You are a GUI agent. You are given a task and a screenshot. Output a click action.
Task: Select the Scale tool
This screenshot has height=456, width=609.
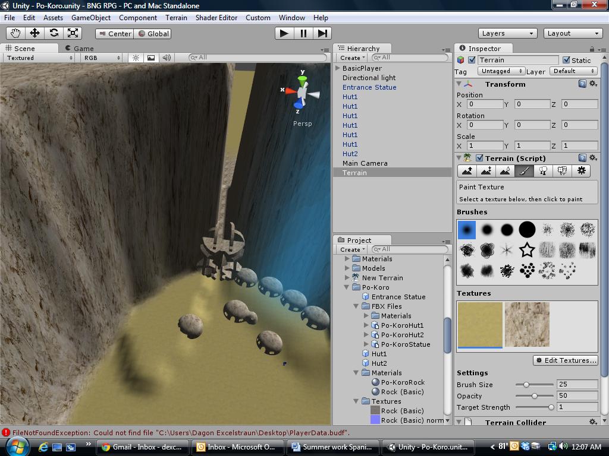coord(73,33)
